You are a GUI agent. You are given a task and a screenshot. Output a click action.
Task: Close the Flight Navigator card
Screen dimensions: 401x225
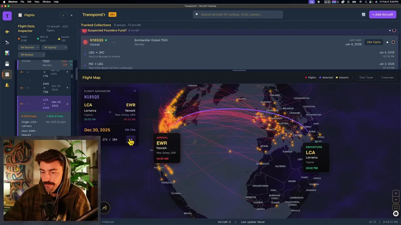(135, 91)
